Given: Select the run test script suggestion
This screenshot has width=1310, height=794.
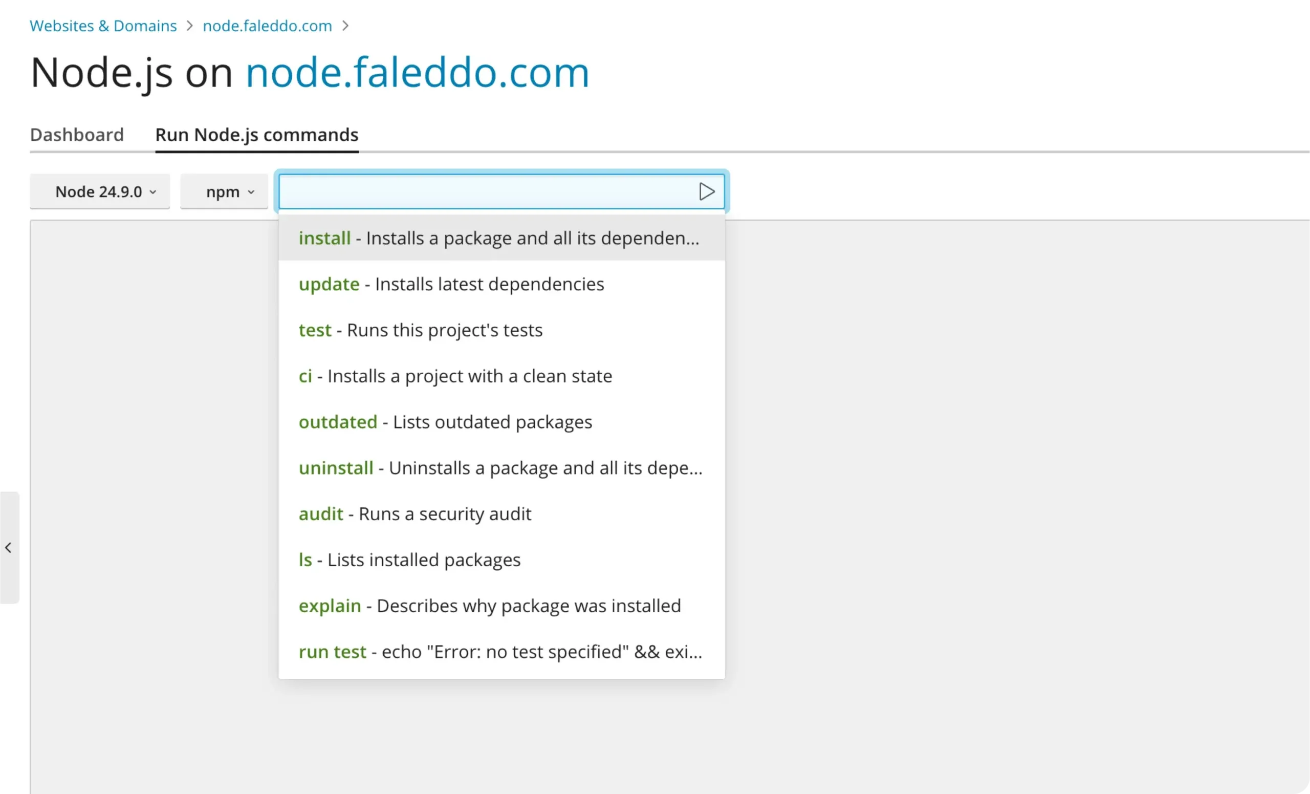Looking at the screenshot, I should point(500,652).
